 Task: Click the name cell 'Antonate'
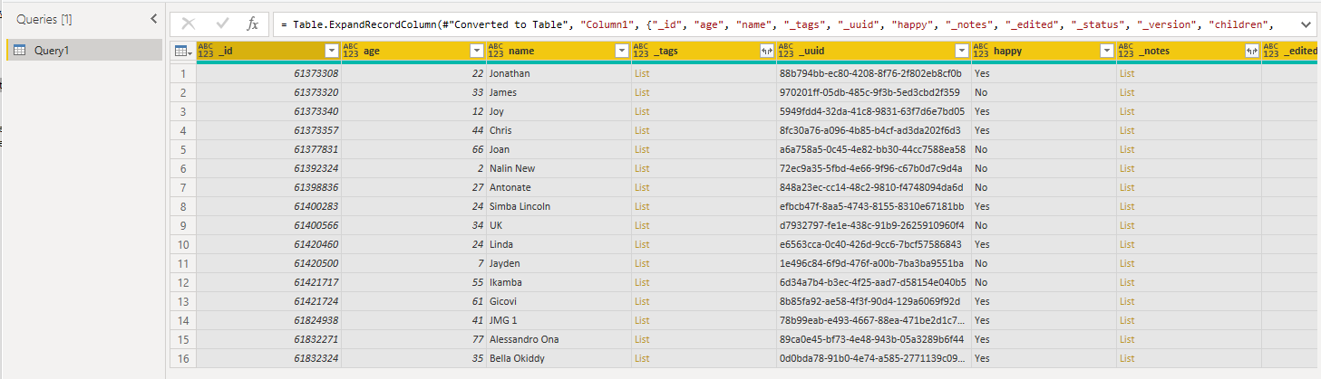click(x=559, y=187)
